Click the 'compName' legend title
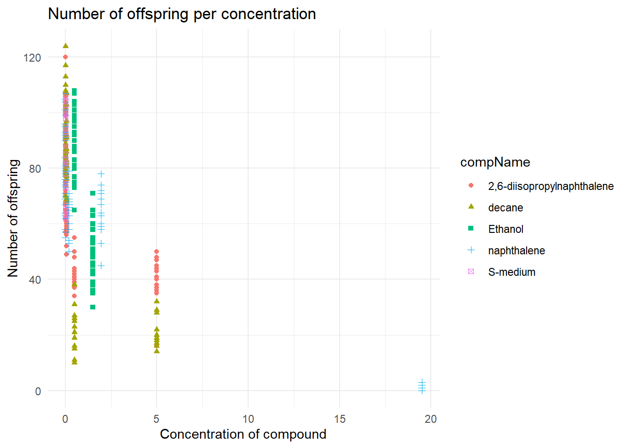Screen dimensions: 628x448 pos(495,162)
